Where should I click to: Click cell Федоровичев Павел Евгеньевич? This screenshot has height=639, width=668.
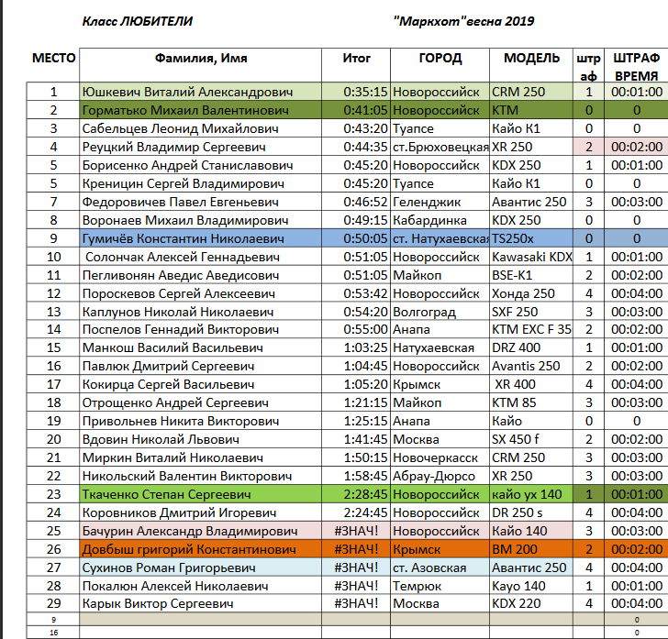[x=201, y=202]
